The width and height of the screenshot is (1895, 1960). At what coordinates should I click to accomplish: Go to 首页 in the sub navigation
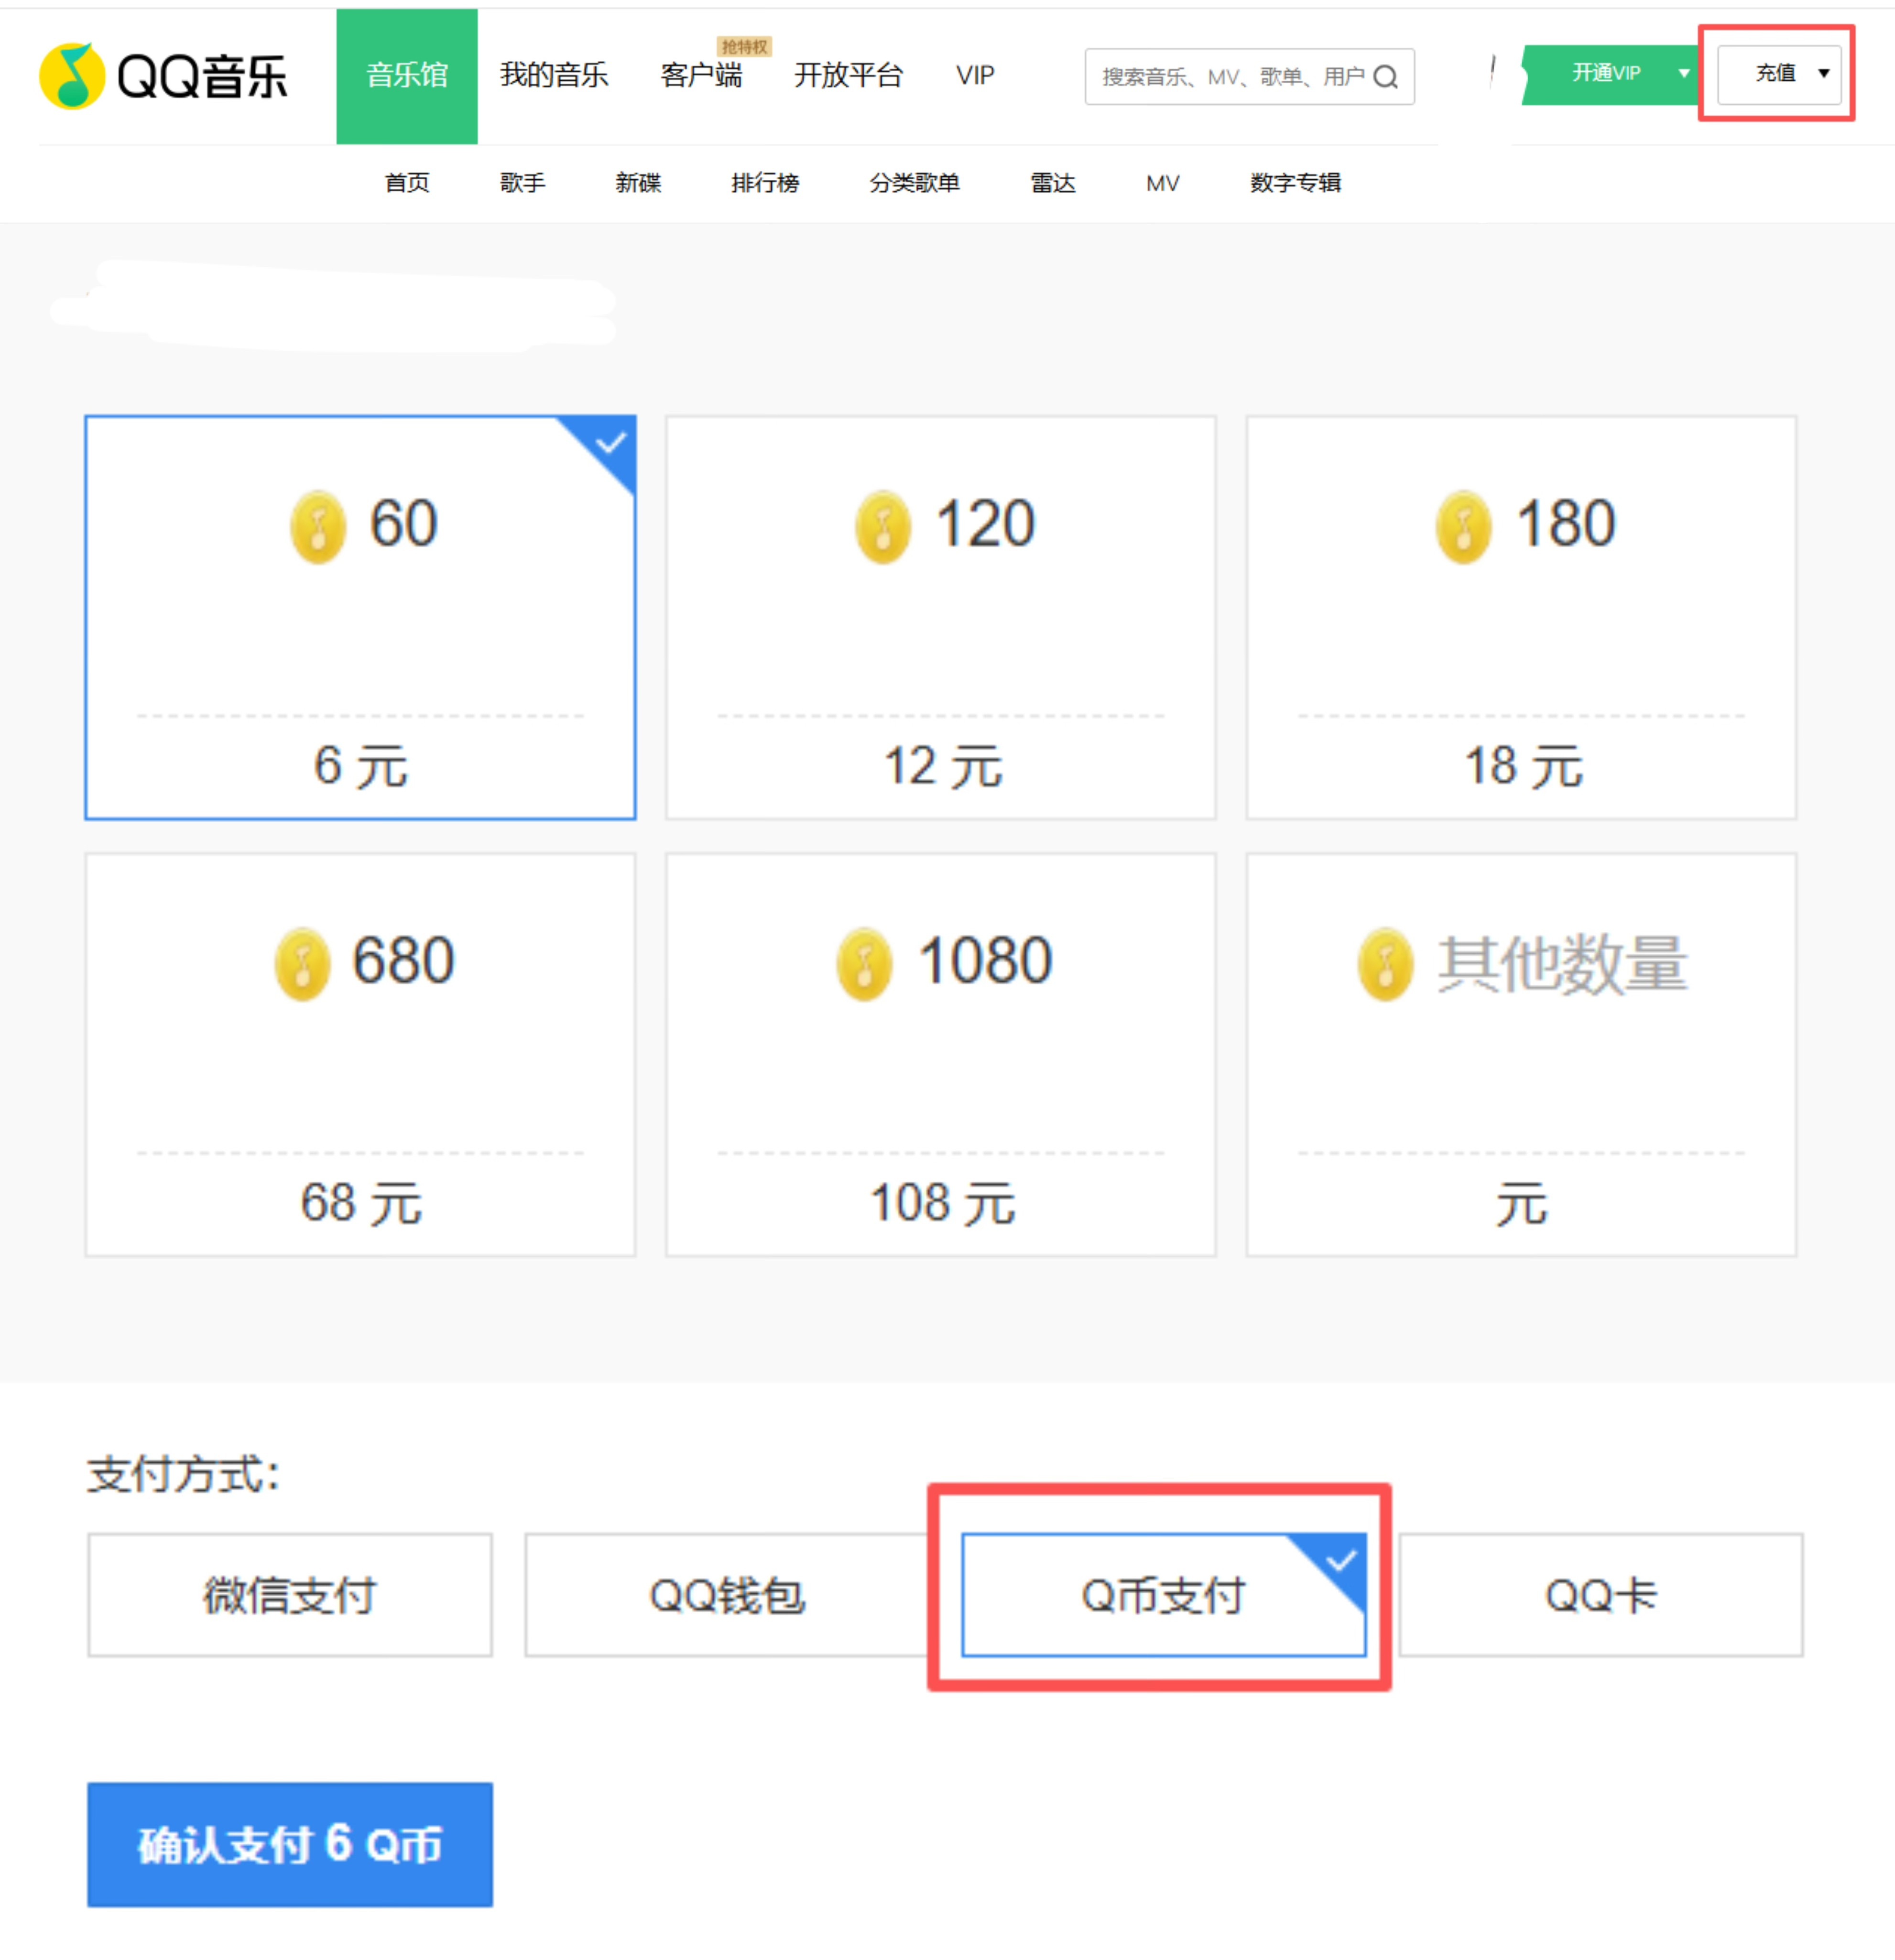pyautogui.click(x=407, y=183)
